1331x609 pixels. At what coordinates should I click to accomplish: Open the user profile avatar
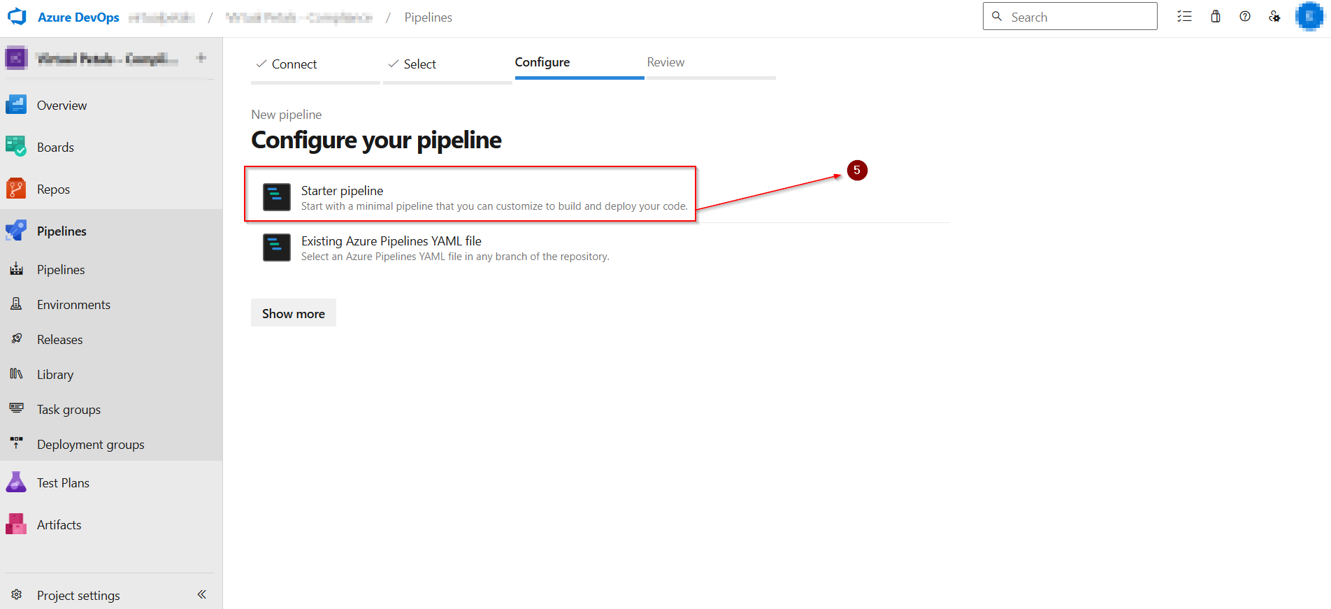(1309, 16)
